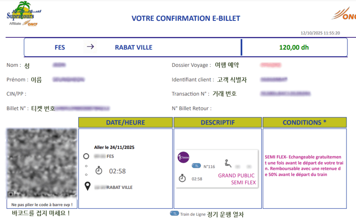The width and height of the screenshot is (356, 221).
Task: Select the DESCRIPTIF column header
Action: (218, 123)
